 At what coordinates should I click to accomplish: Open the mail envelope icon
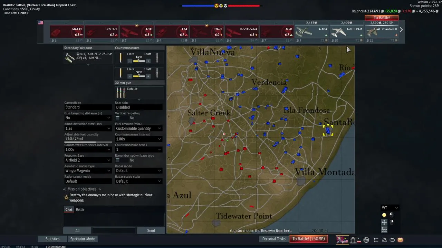point(400,240)
